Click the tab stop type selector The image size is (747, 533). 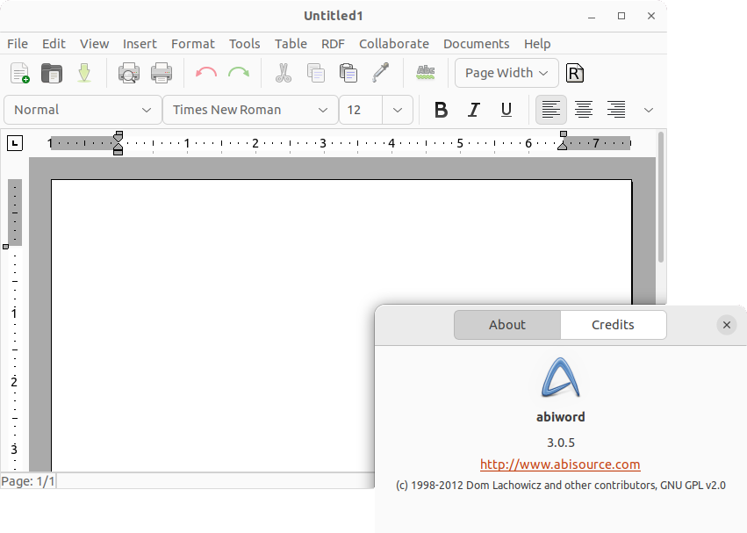pos(15,143)
